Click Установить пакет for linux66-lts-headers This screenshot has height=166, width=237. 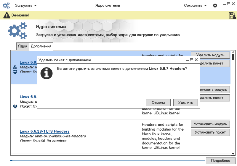(x=210, y=132)
